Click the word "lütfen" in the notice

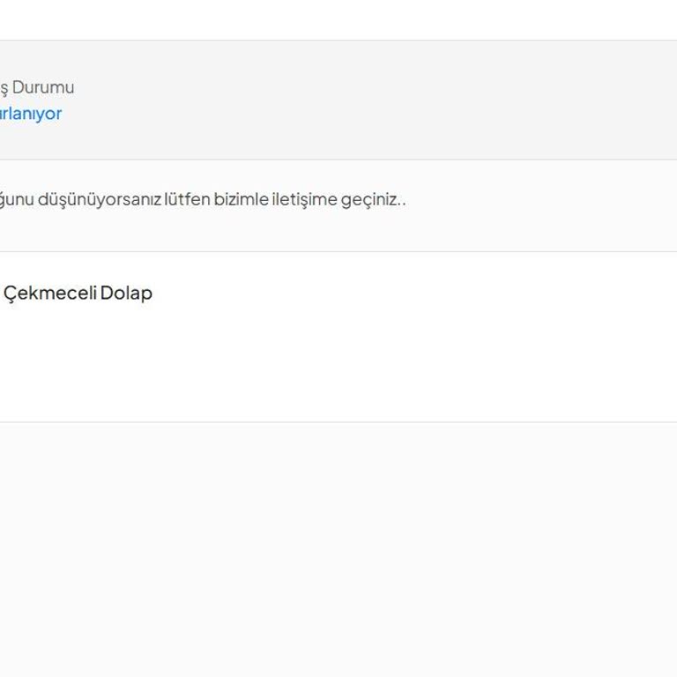click(x=187, y=199)
